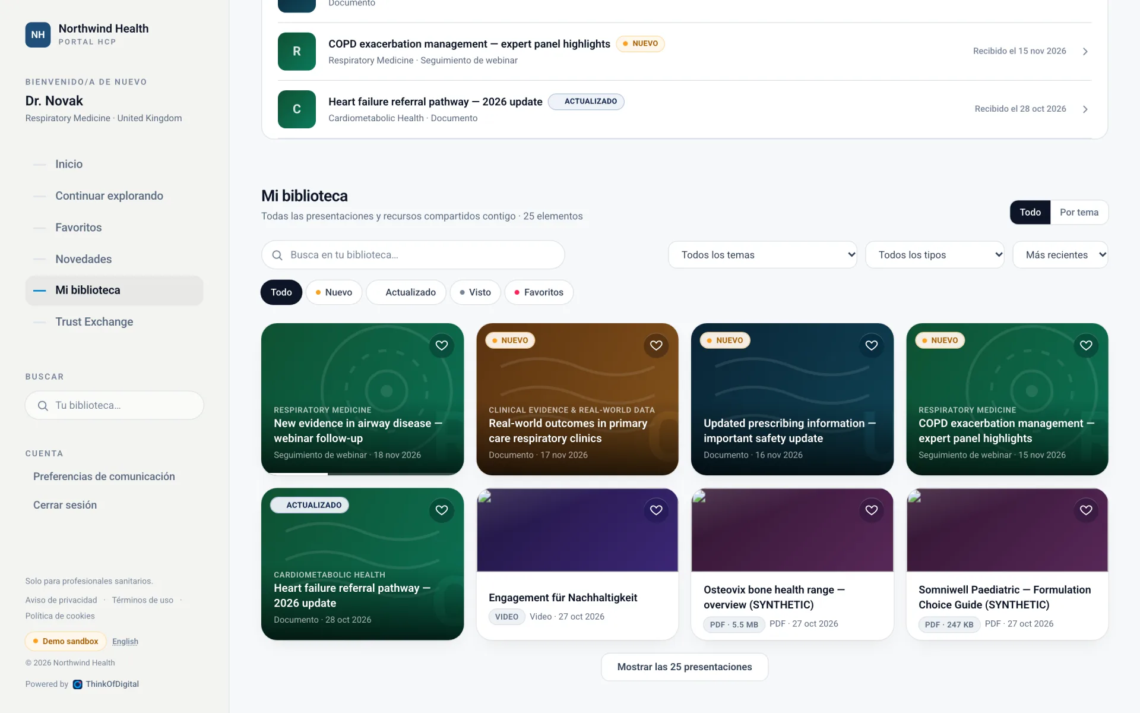Expand the Más recientes sort dropdown
1140x713 pixels.
[1060, 255]
